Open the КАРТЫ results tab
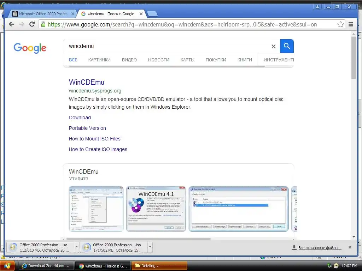The width and height of the screenshot is (362, 271). point(187,60)
